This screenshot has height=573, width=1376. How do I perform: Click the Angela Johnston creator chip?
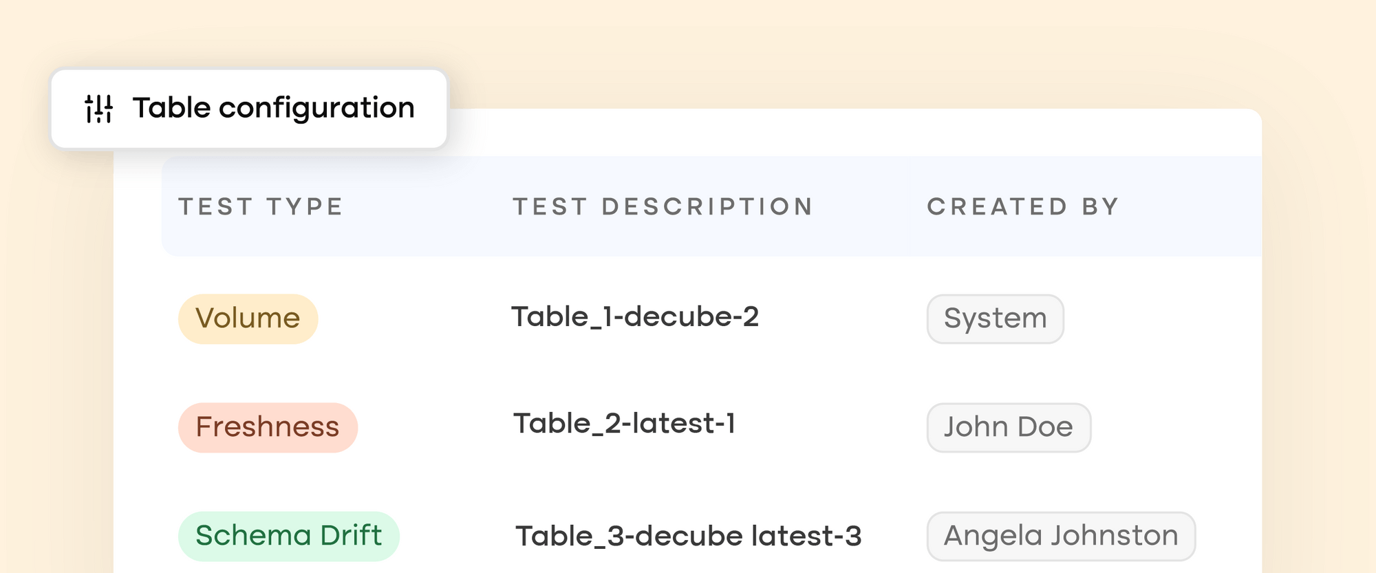pyautogui.click(x=1061, y=536)
